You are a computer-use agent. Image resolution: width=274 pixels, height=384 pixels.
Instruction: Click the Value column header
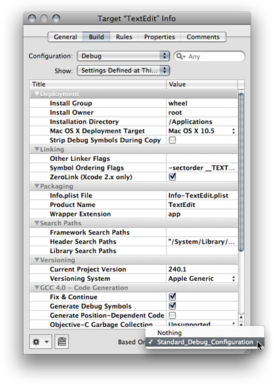coord(202,84)
